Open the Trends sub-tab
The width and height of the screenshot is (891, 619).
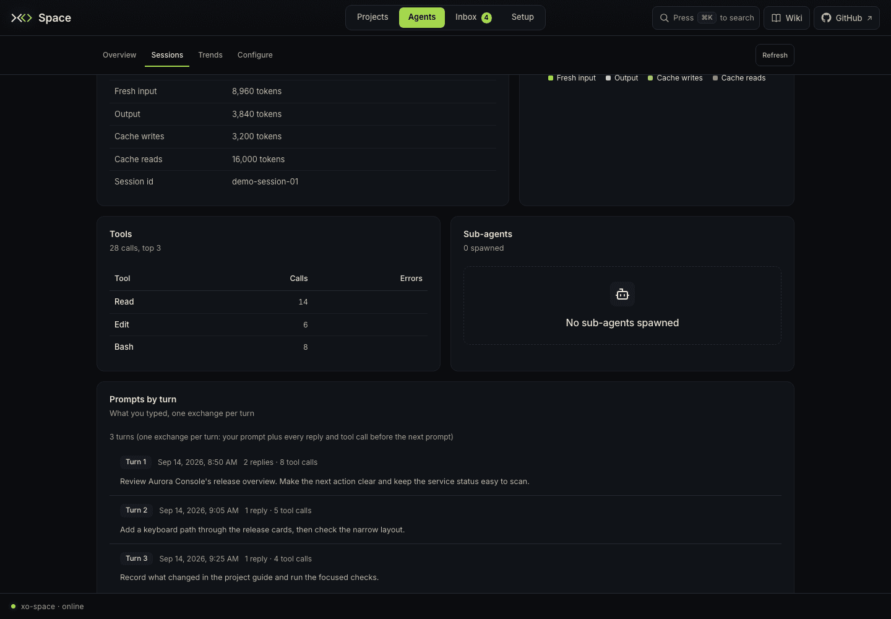(210, 55)
